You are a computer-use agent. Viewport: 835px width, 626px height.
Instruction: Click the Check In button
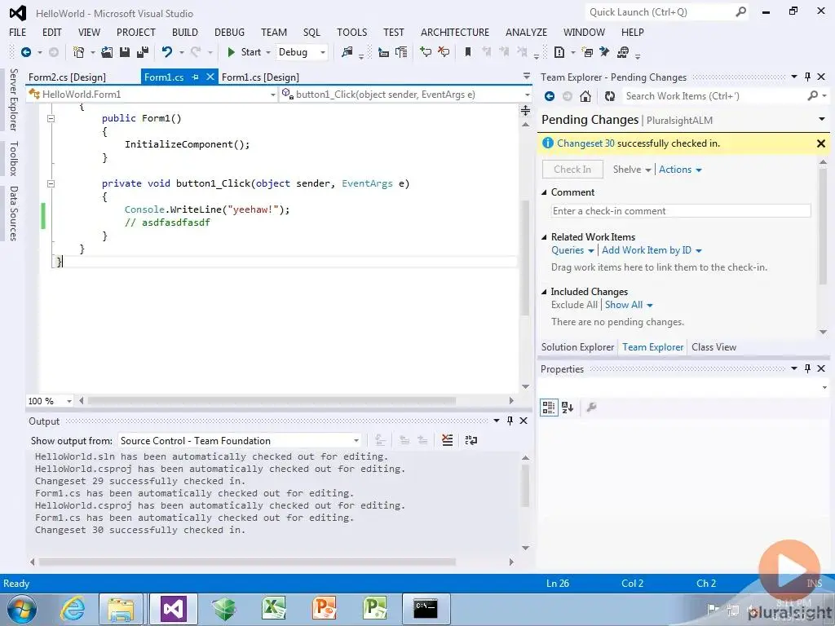(572, 170)
